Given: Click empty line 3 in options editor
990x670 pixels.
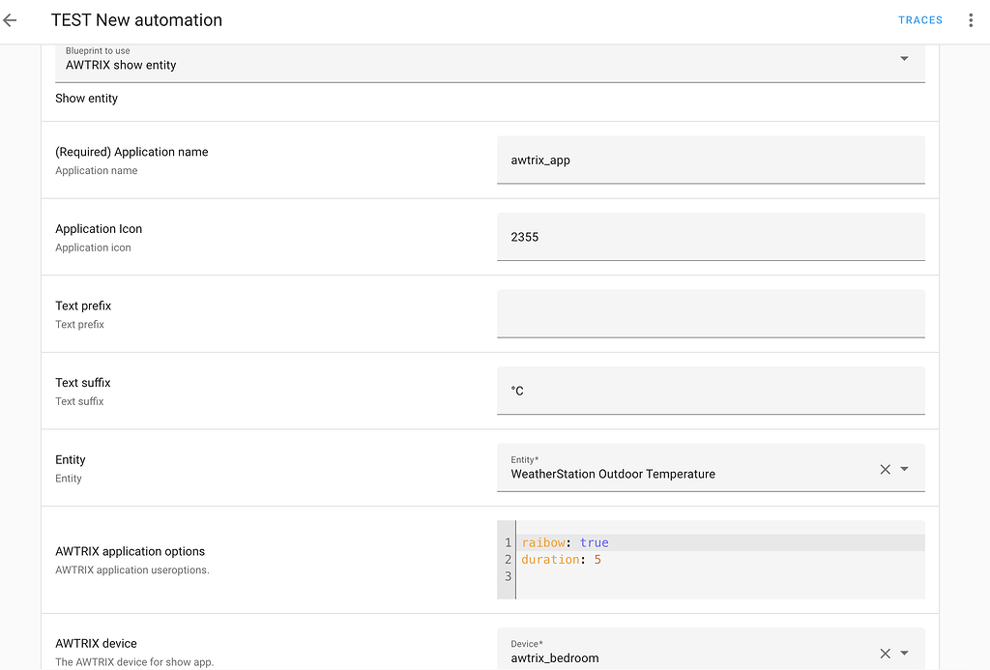Looking at the screenshot, I should 677,577.
